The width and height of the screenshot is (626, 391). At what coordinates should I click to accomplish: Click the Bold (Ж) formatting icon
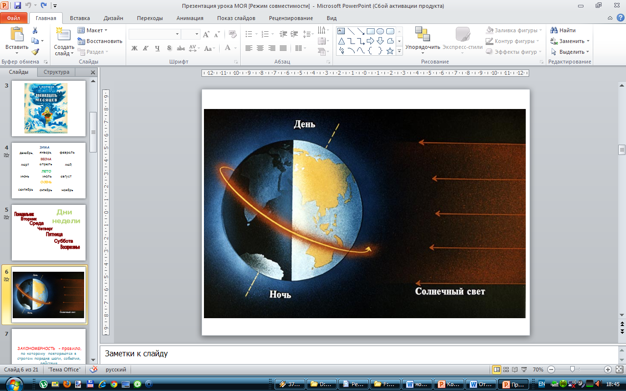(x=134, y=48)
